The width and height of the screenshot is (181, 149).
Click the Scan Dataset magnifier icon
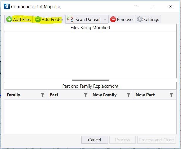[x=70, y=19]
